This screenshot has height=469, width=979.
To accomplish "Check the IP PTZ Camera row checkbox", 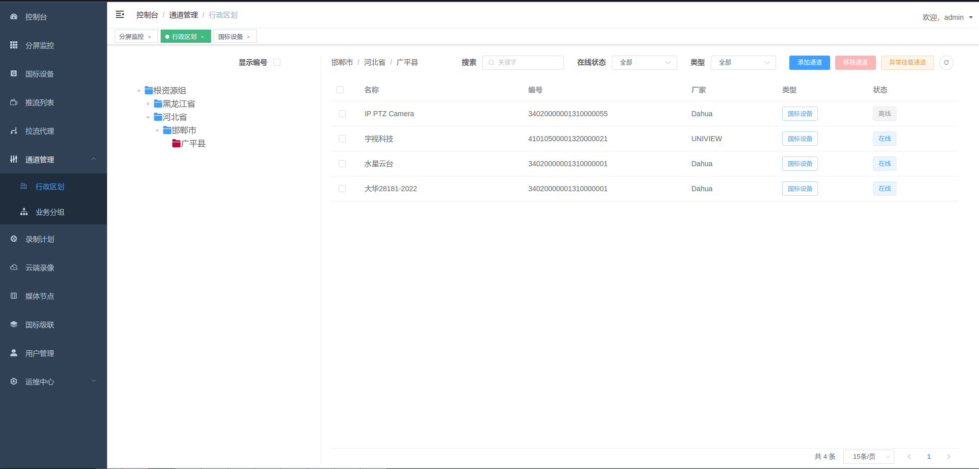I will coord(342,114).
